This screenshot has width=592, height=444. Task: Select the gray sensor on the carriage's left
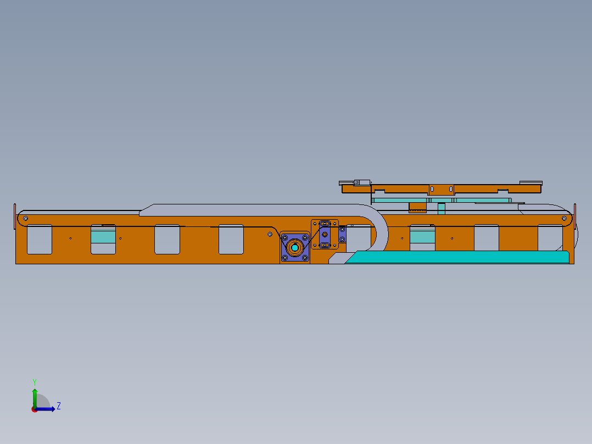tap(362, 182)
